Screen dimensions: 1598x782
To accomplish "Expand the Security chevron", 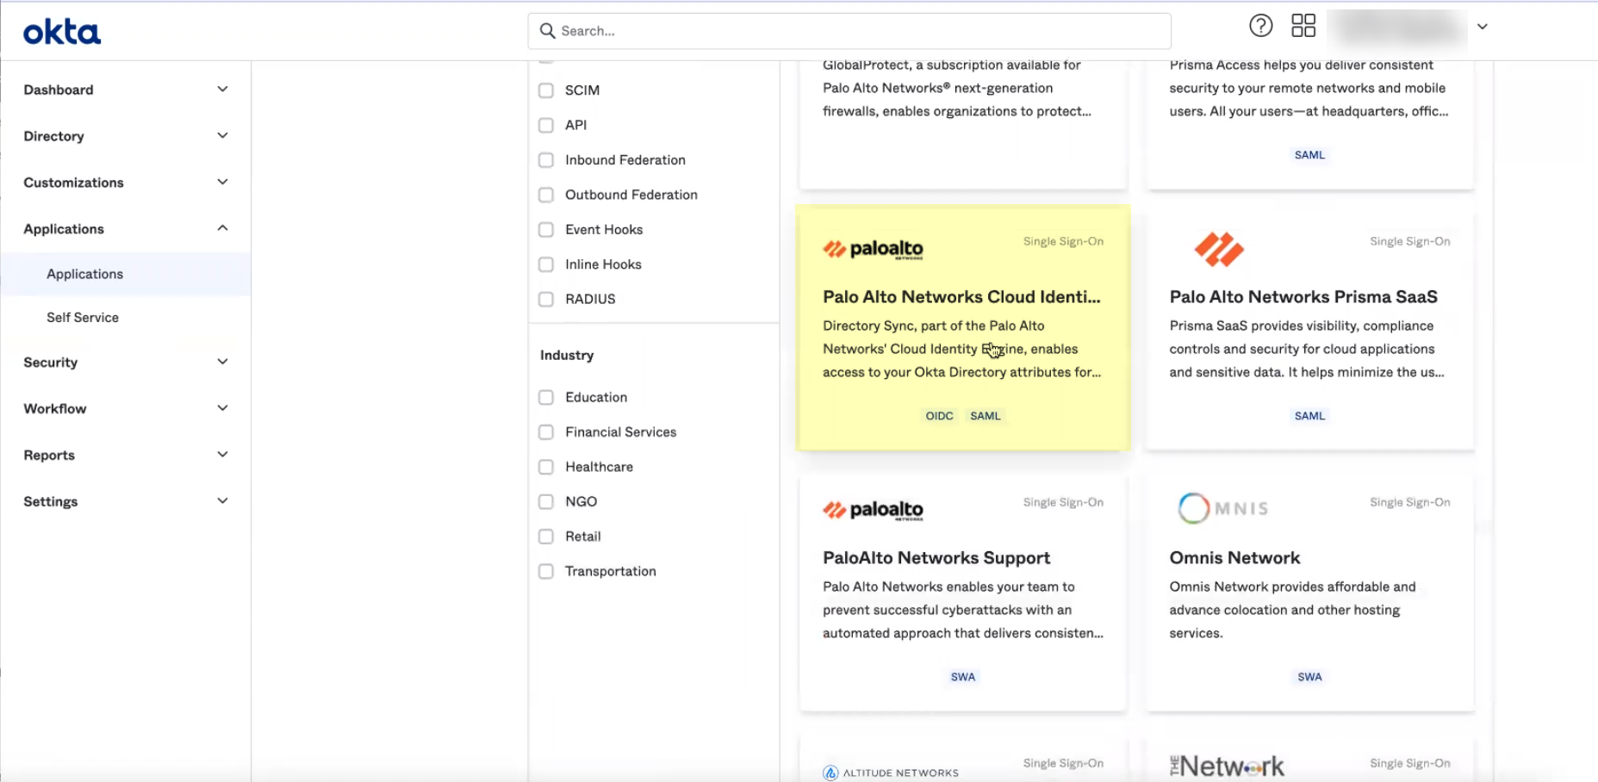I will (x=222, y=362).
